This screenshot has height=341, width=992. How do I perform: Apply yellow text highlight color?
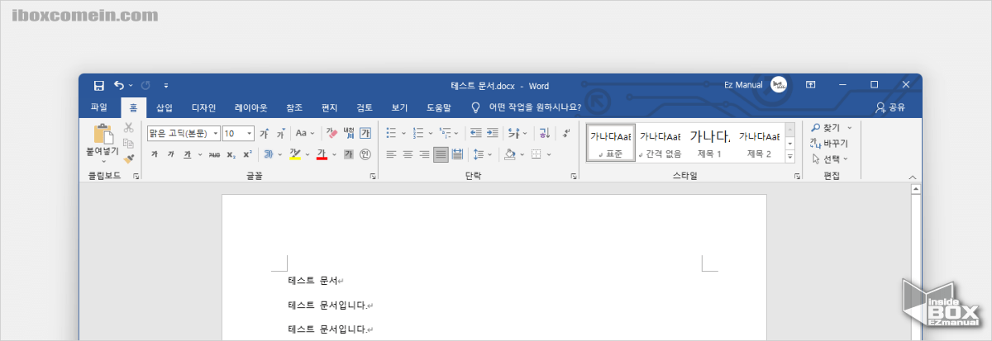[294, 154]
